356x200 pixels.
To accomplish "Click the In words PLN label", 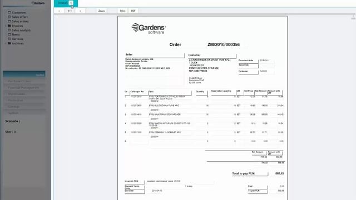I will 131,181.
